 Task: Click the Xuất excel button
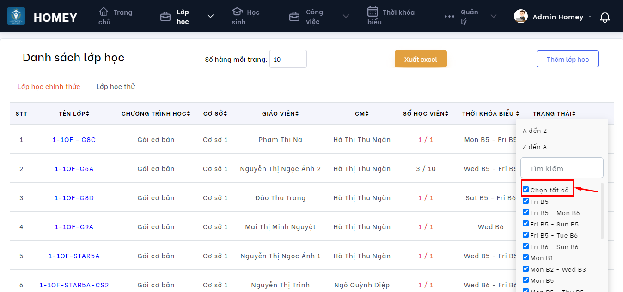click(421, 59)
